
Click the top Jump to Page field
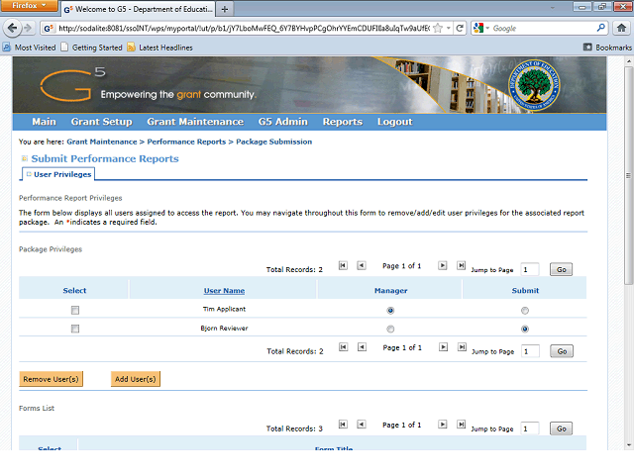point(530,269)
